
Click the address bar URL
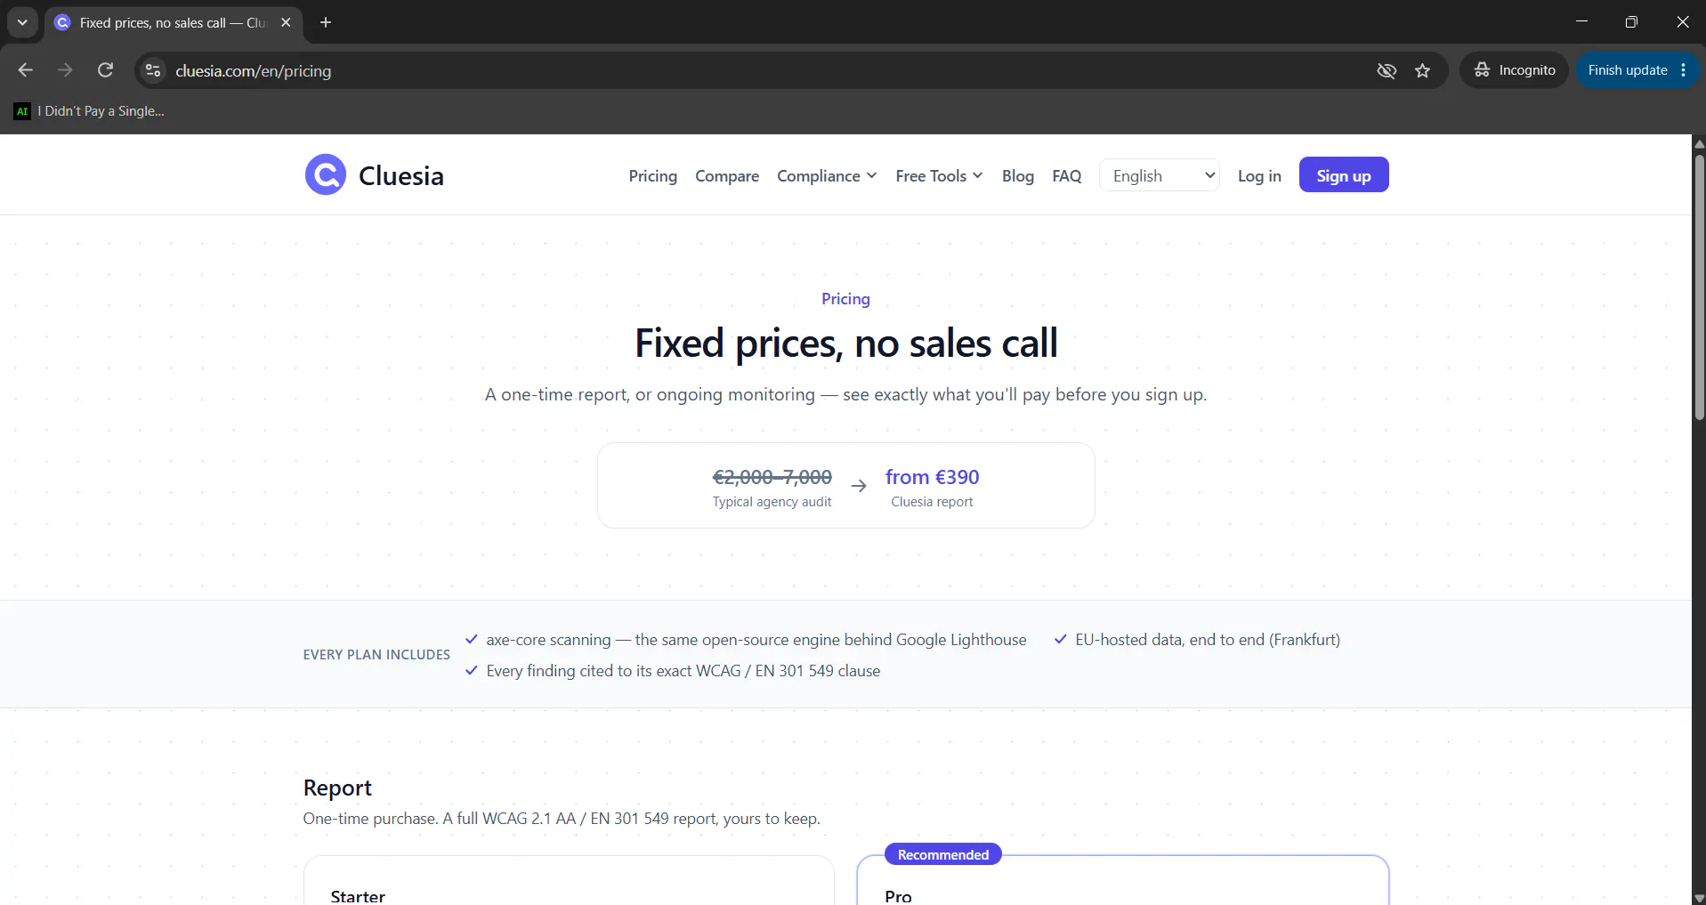point(254,70)
